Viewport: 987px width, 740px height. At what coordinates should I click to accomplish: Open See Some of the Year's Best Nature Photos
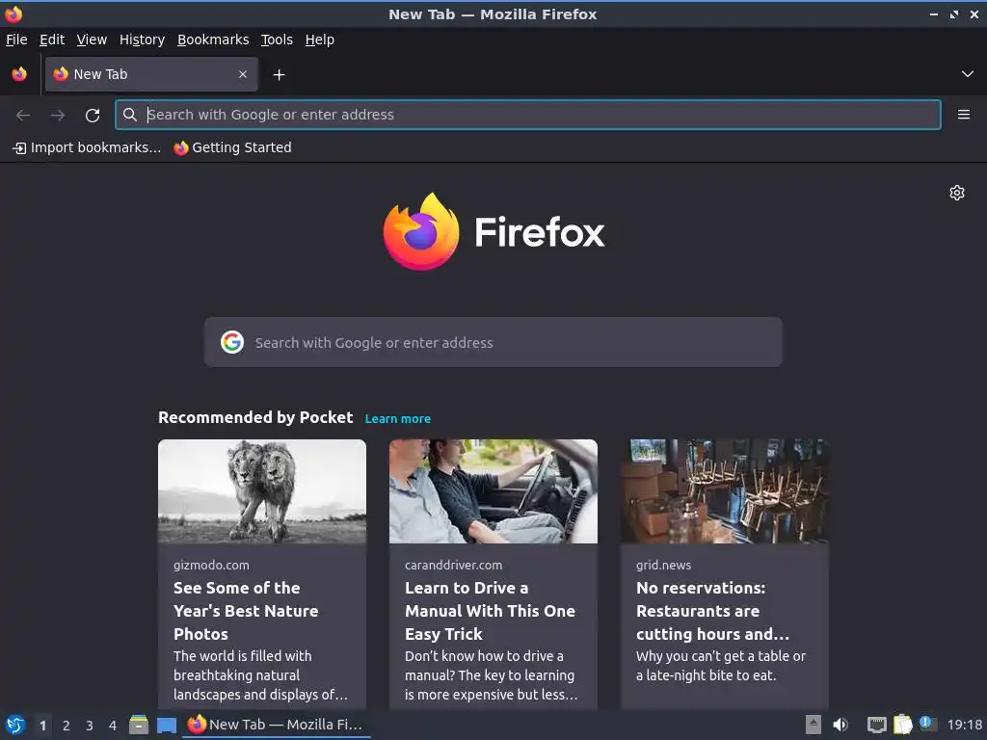click(246, 610)
